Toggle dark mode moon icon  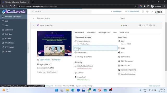click(x=152, y=11)
